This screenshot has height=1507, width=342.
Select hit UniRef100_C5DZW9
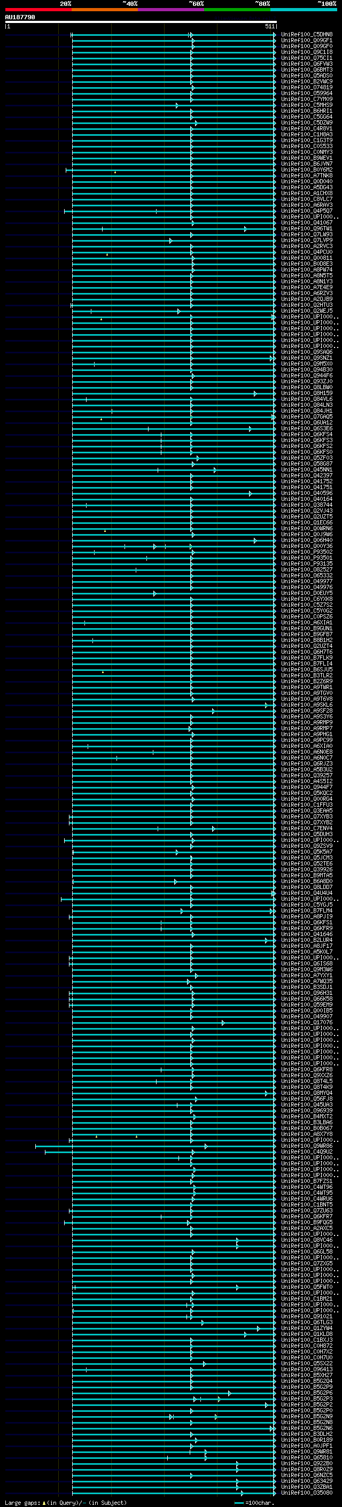point(307,123)
